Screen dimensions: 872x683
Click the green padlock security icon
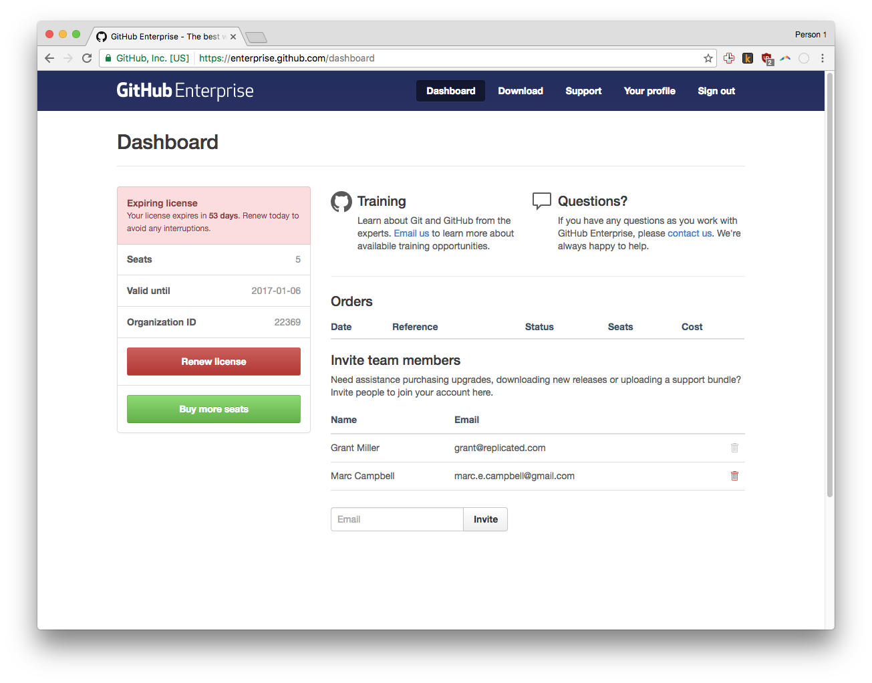tap(108, 58)
